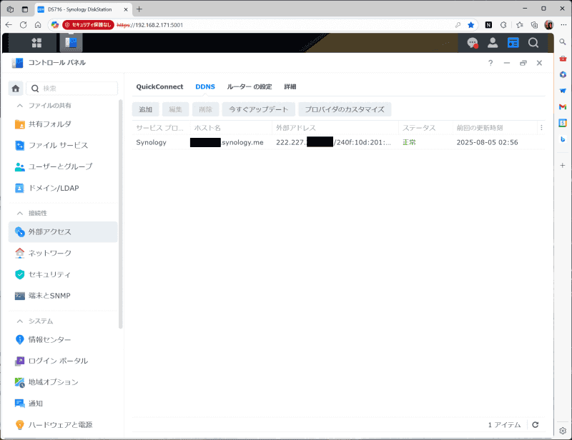Viewport: 572px width, 440px height.
Task: Click the Control Panel home icon
Action: click(x=16, y=87)
